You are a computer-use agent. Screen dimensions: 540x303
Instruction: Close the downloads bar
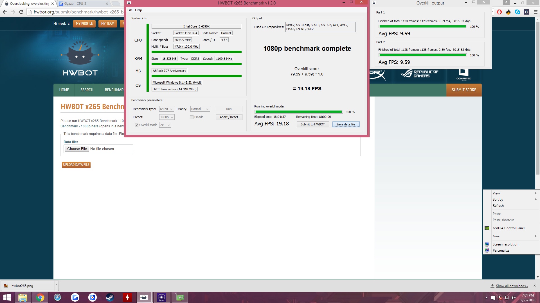click(535, 286)
